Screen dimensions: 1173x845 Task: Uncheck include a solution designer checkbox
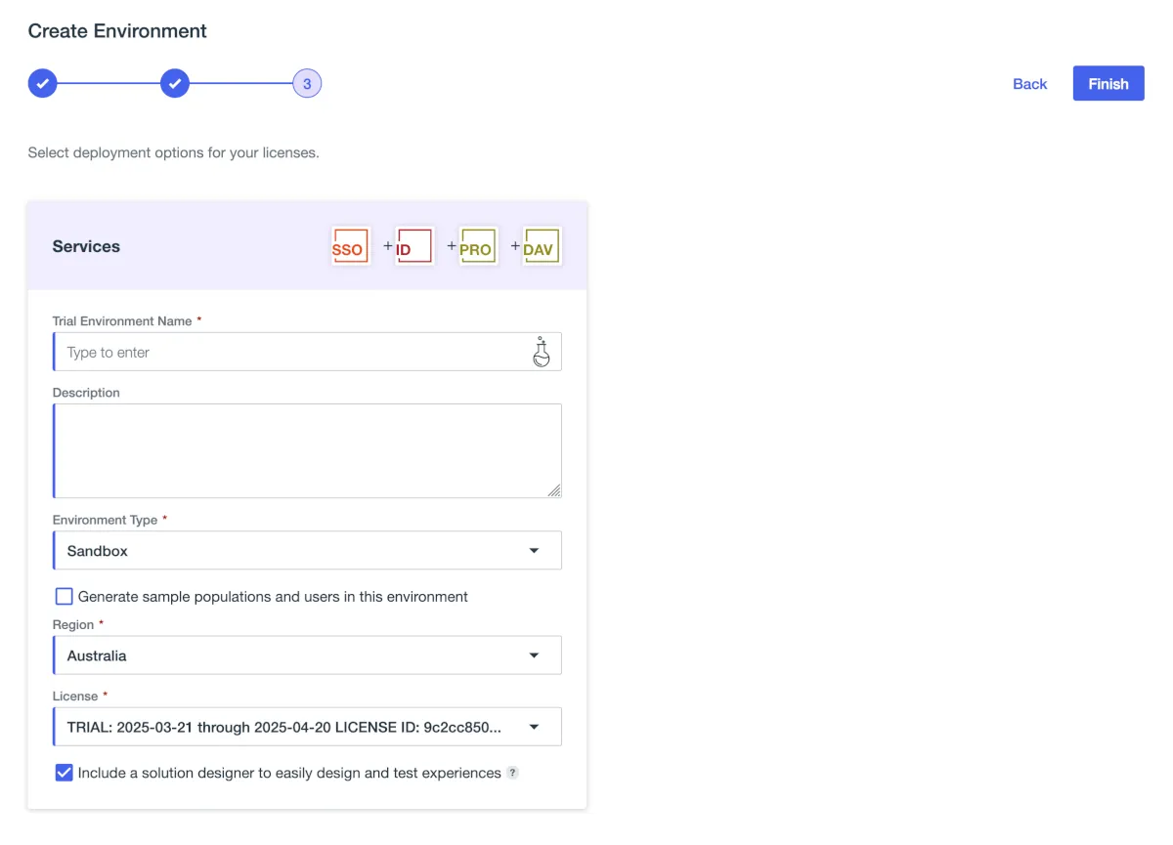click(x=65, y=773)
